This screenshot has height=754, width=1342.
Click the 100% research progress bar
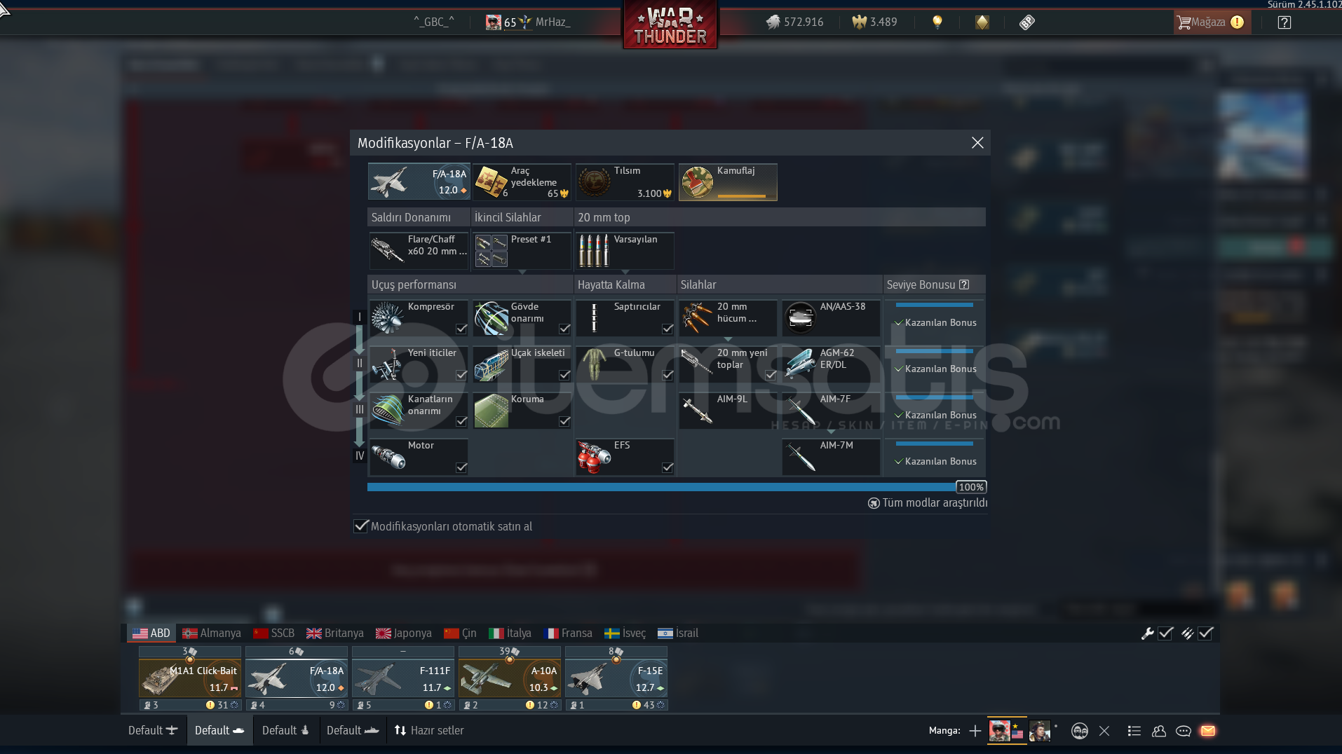point(677,487)
